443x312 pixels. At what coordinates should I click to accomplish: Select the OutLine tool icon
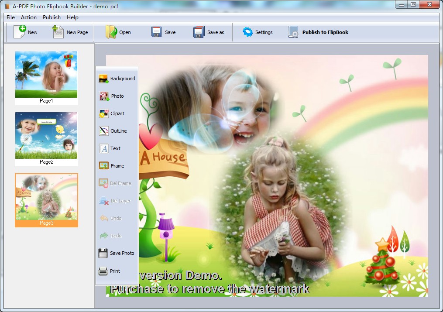(104, 131)
